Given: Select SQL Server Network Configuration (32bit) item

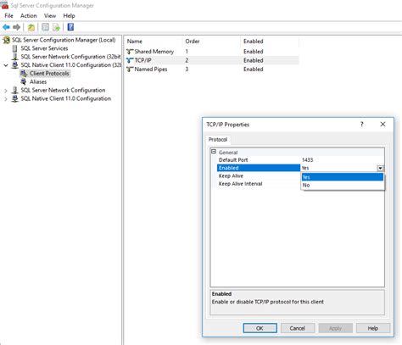Looking at the screenshot, I should pos(70,57).
